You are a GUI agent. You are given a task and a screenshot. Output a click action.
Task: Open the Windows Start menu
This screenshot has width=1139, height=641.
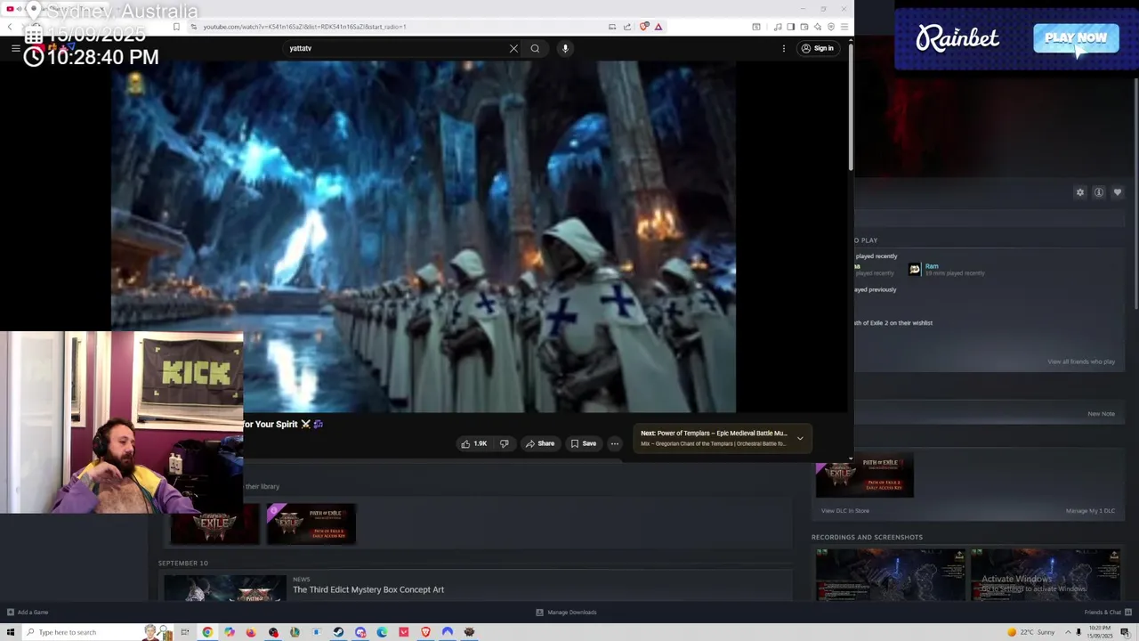(x=11, y=632)
